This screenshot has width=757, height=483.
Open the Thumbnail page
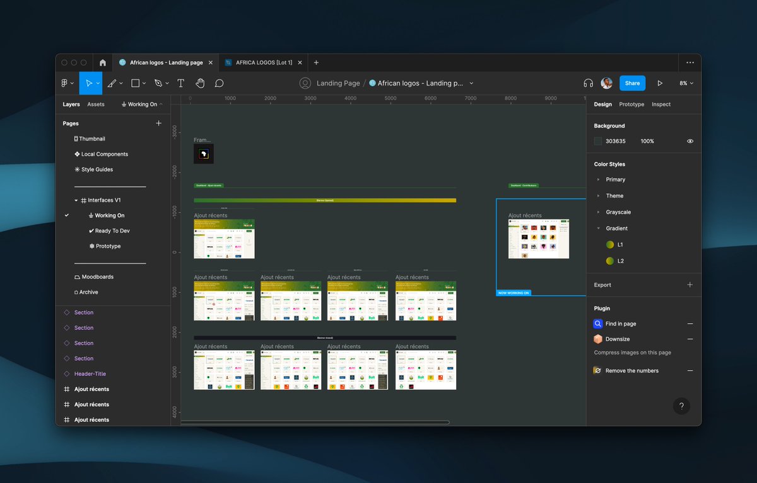[92, 139]
